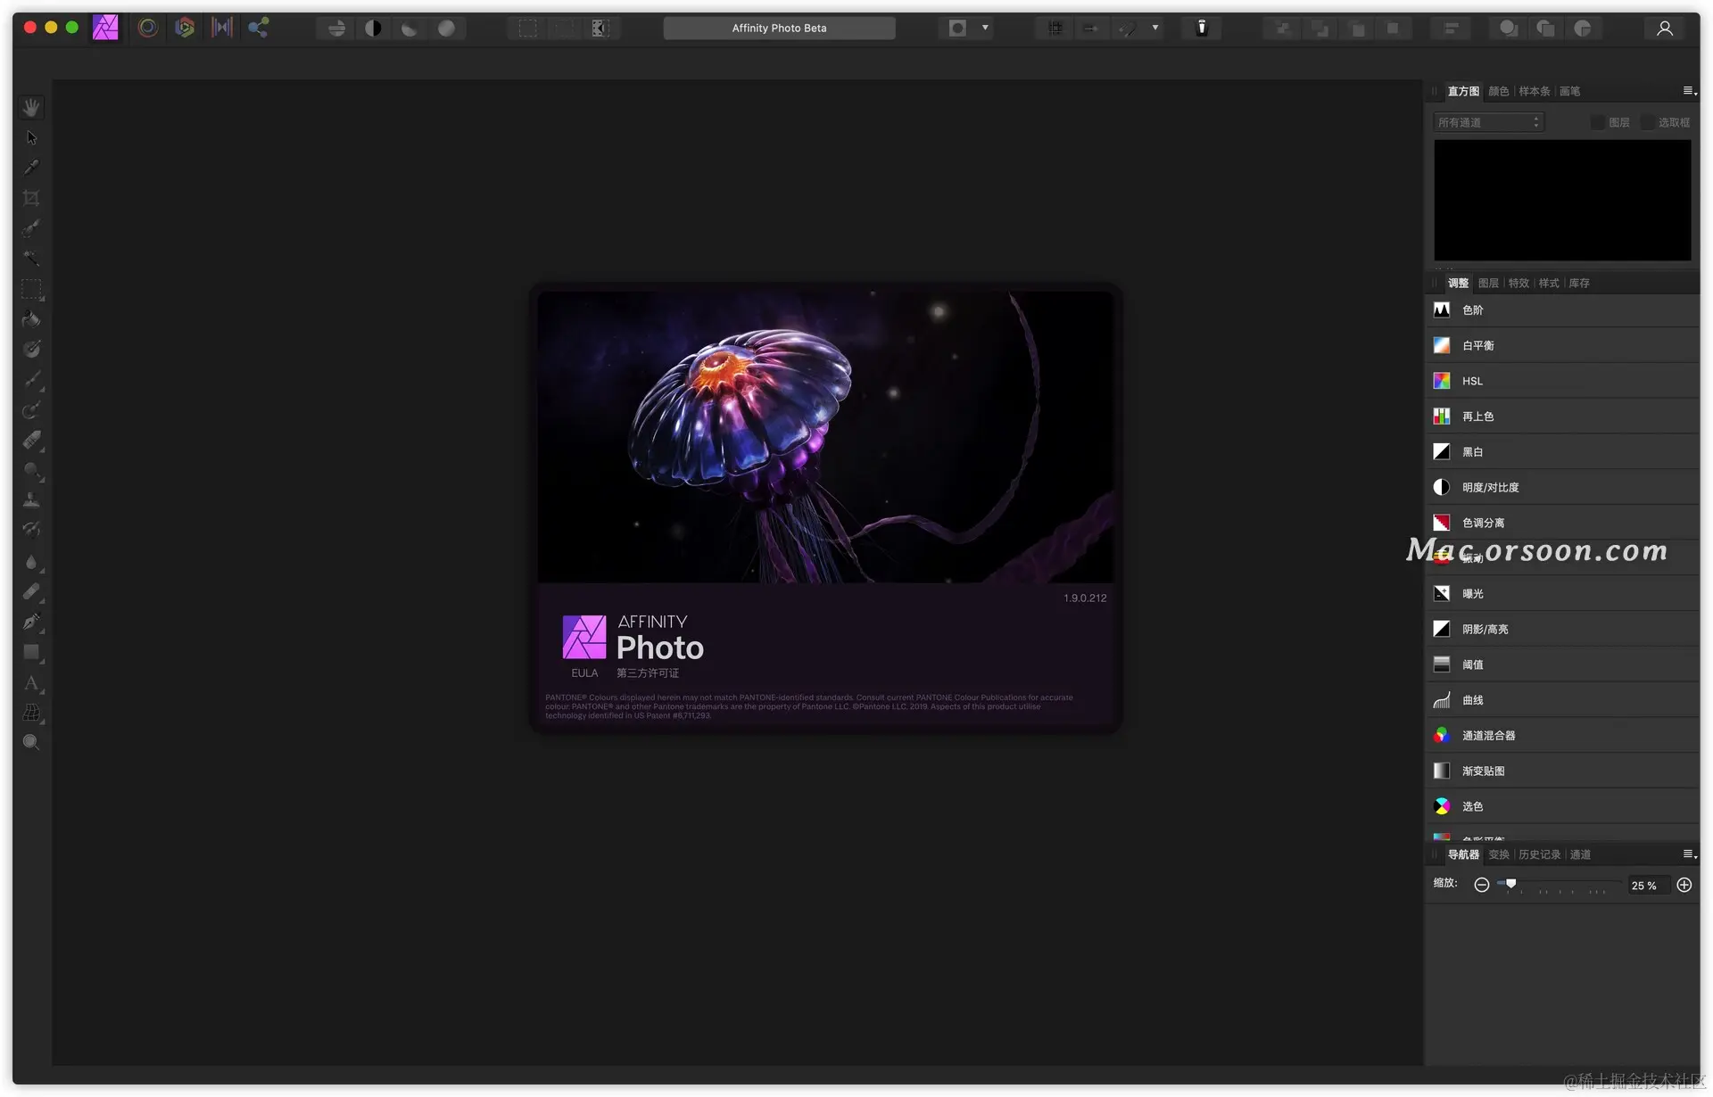Open the 第三方许可证 link

648,673
